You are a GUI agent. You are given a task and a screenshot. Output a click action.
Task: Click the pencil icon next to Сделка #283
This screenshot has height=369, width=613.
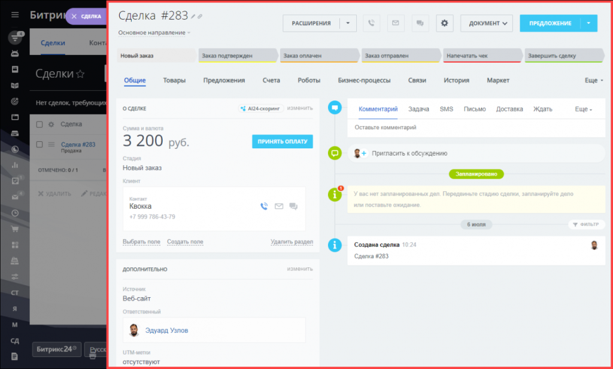pyautogui.click(x=193, y=16)
